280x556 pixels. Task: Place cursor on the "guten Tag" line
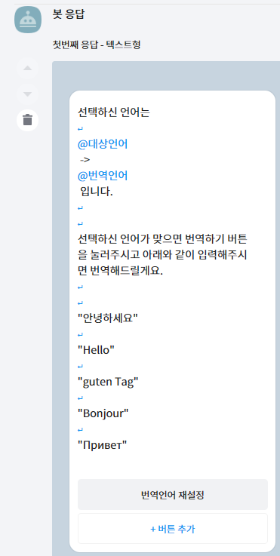108,382
